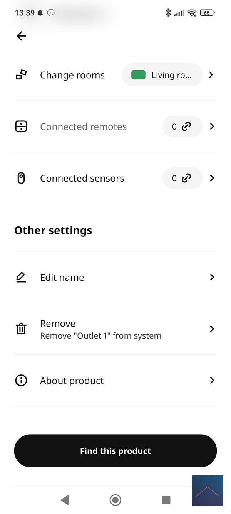Click the link icon for connected remotes
The height and width of the screenshot is (514, 231).
(186, 126)
